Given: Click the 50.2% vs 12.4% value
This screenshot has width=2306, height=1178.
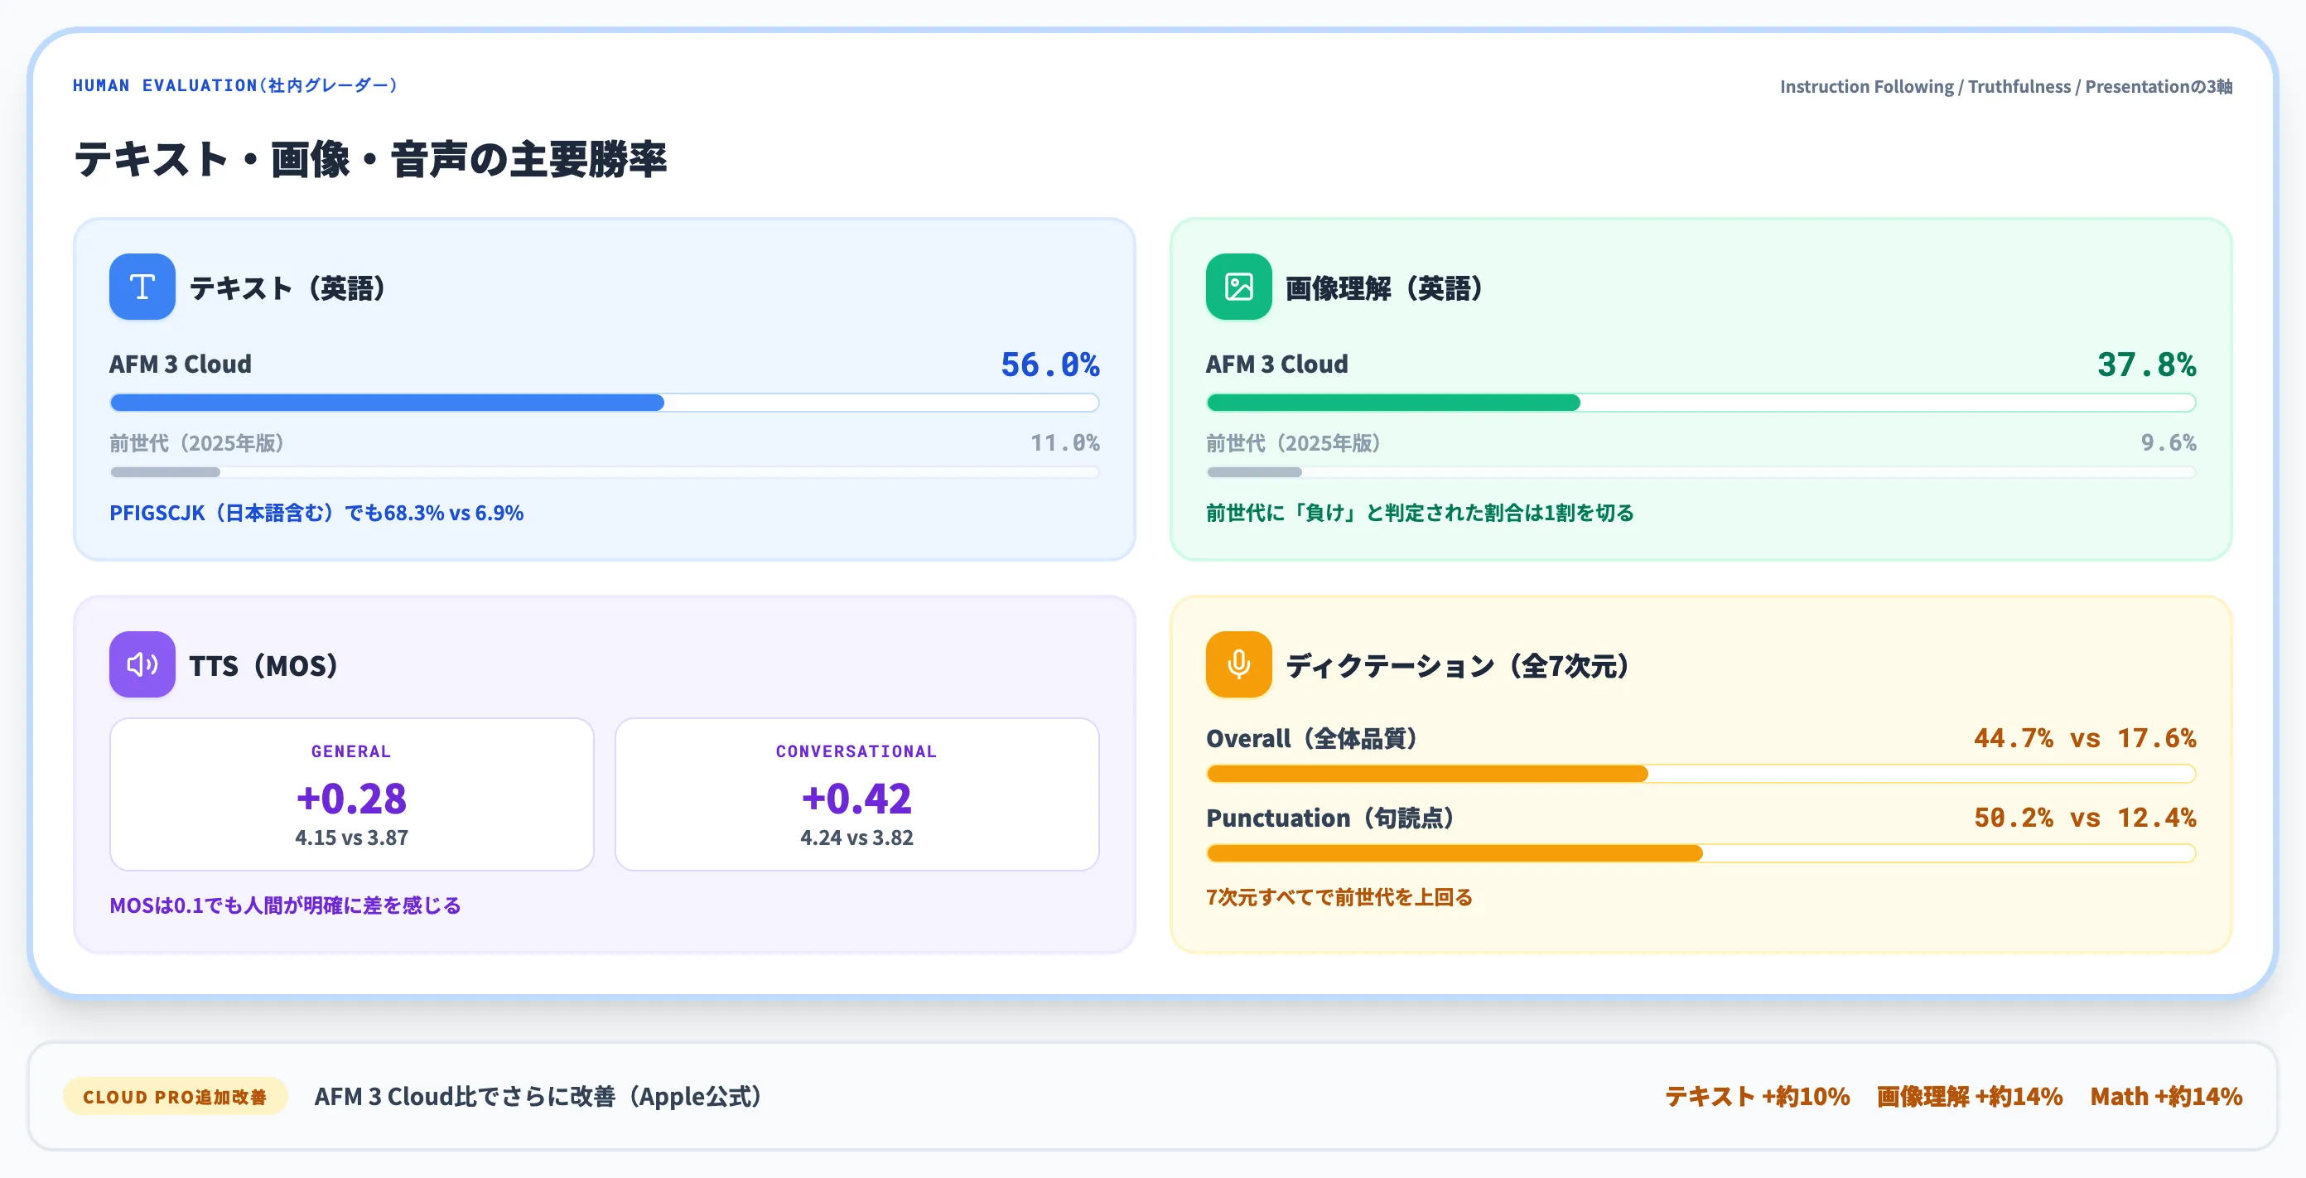Looking at the screenshot, I should pyautogui.click(x=2085, y=818).
